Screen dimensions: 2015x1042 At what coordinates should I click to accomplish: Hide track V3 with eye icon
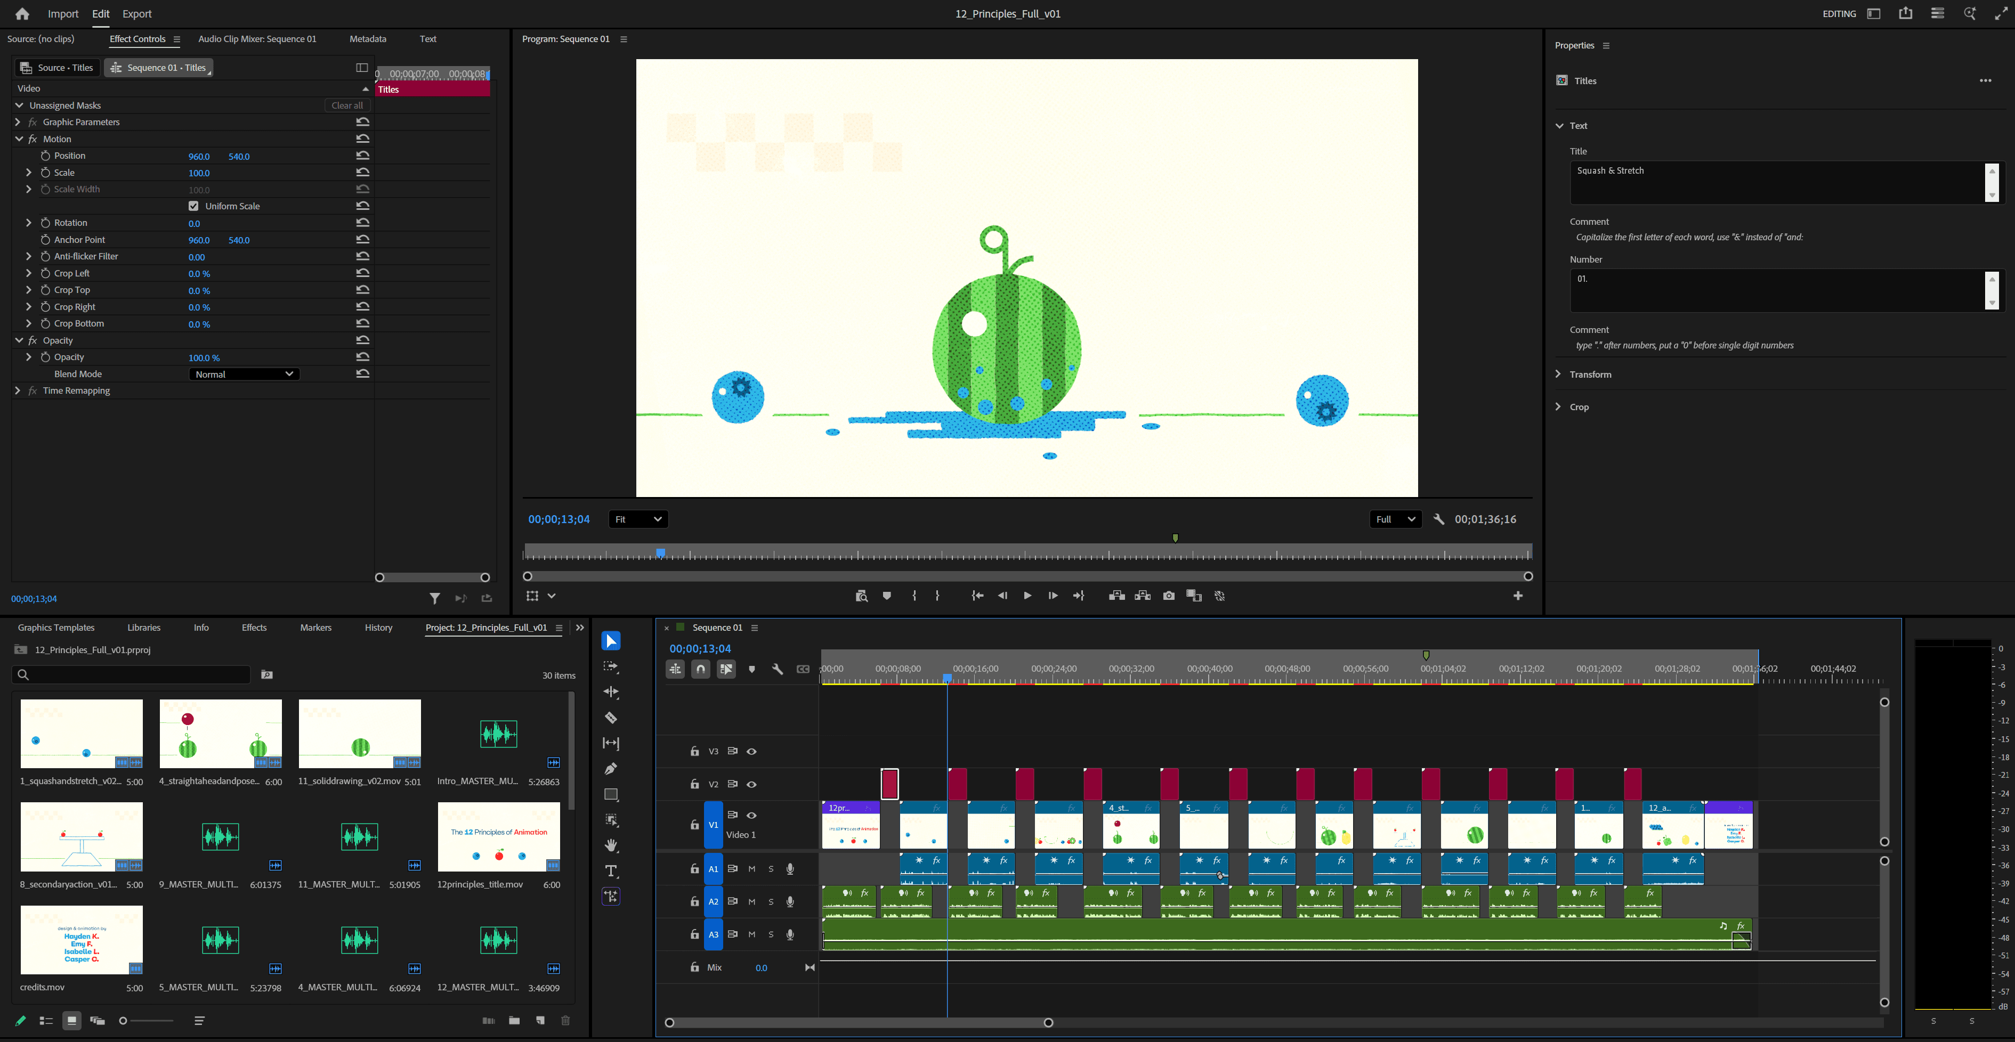752,751
